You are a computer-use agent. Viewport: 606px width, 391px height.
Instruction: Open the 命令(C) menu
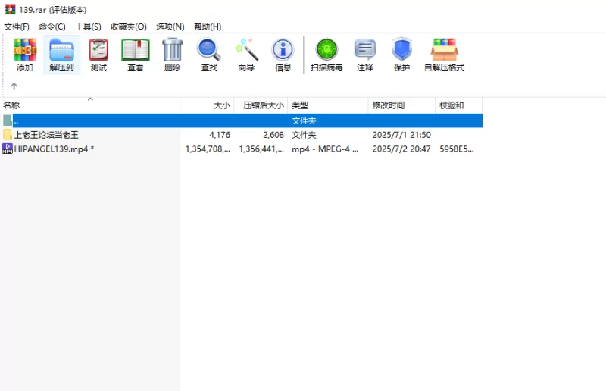52,27
